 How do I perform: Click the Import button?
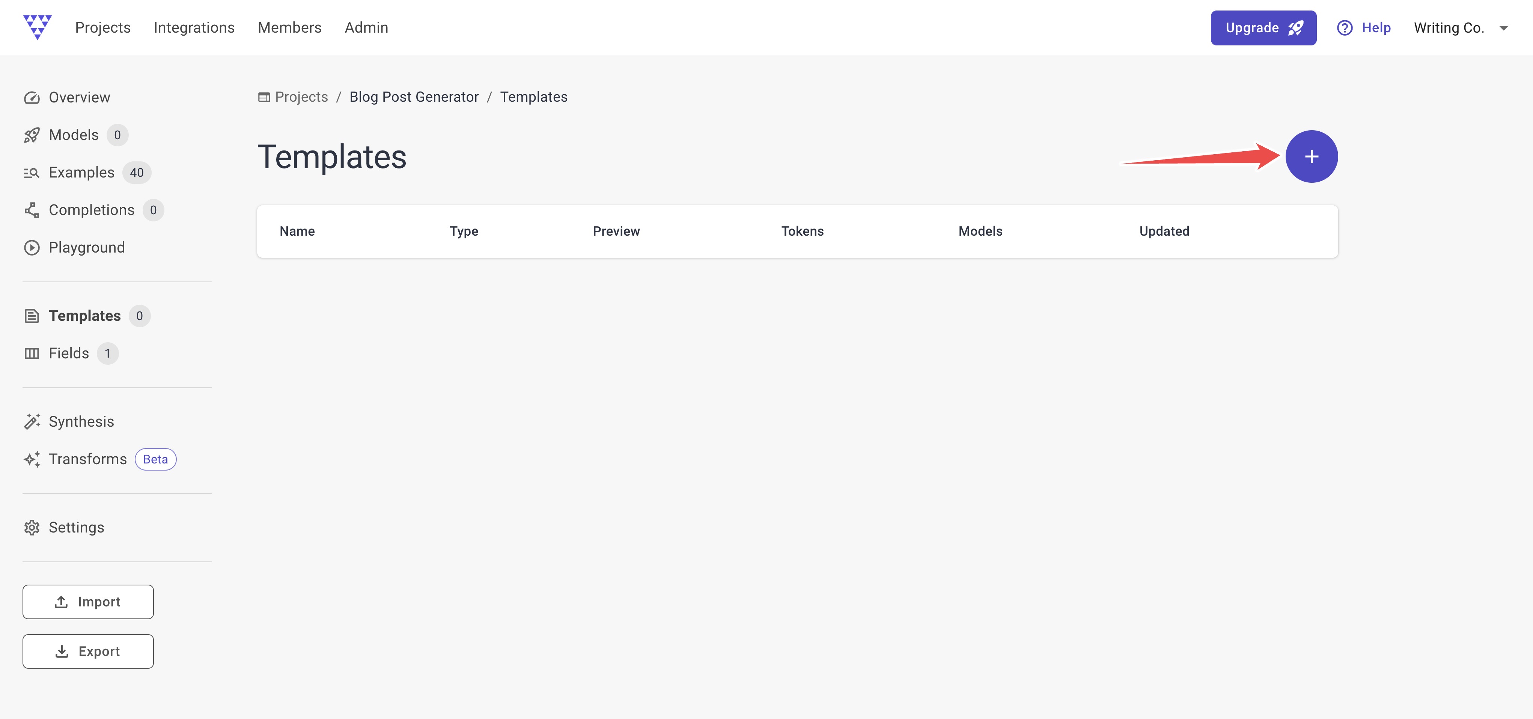[x=88, y=602]
